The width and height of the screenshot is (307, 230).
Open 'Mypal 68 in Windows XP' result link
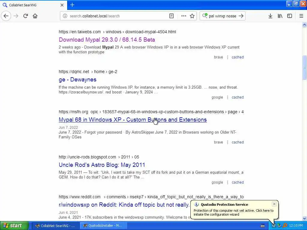[x=133, y=120]
